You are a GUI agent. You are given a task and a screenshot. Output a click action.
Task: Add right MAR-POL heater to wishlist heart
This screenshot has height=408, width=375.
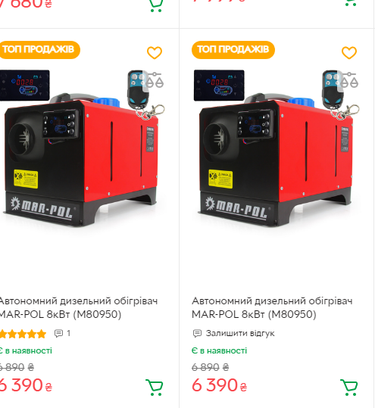point(349,53)
